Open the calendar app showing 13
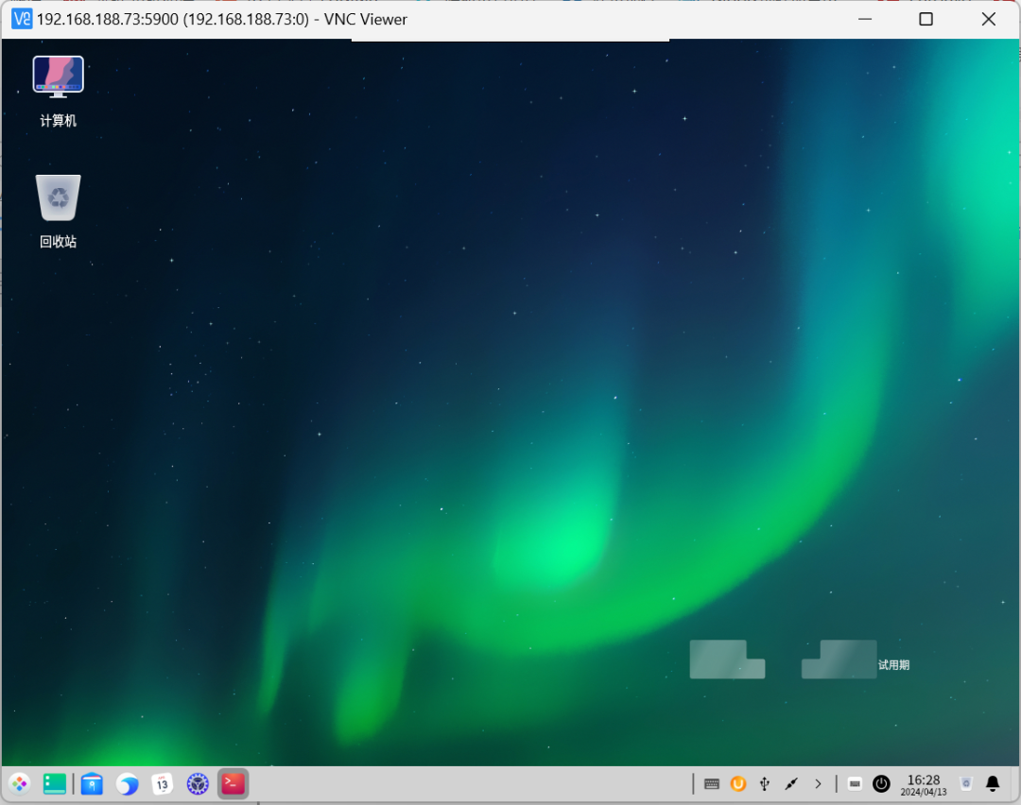The image size is (1021, 805). click(x=163, y=783)
